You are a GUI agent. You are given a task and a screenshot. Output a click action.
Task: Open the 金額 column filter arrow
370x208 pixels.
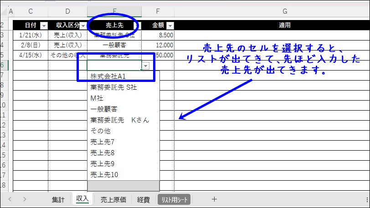(170, 25)
